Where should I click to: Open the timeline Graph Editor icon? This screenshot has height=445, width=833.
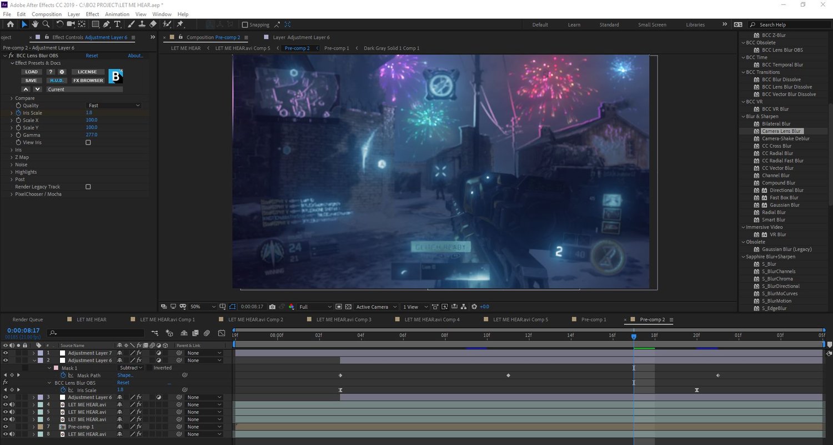[x=221, y=333]
